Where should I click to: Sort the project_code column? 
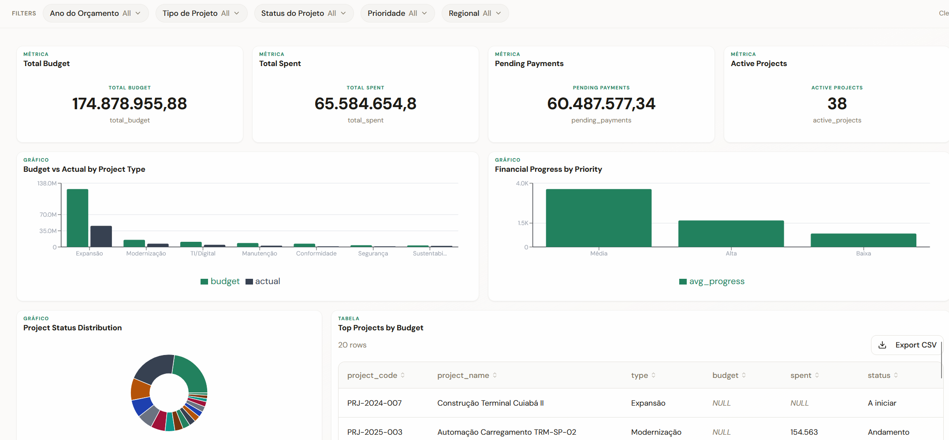403,375
